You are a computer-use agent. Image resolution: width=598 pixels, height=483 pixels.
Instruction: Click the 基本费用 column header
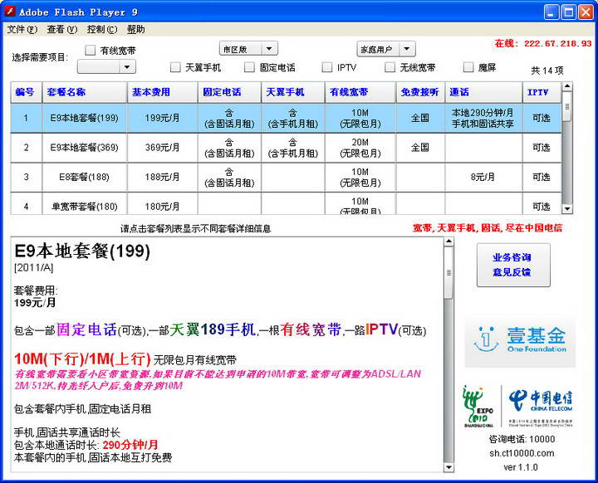[x=163, y=92]
